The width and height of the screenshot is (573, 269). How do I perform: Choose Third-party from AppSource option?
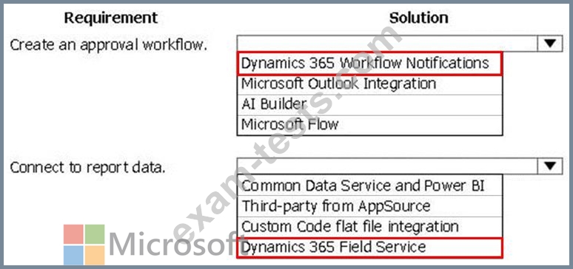(x=369, y=206)
